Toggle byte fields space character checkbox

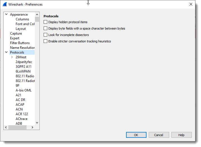[46, 28]
